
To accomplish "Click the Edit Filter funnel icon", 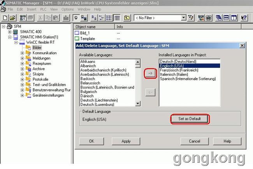I will tap(191, 18).
